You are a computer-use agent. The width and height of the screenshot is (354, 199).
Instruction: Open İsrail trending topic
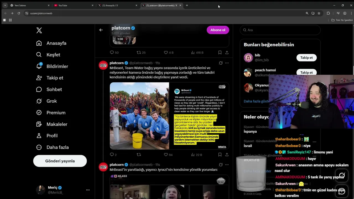[x=248, y=146]
